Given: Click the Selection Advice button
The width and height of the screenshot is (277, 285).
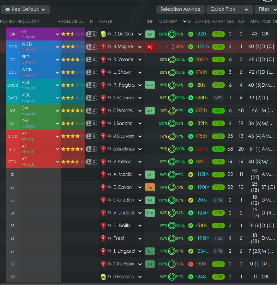Looking at the screenshot, I should [x=180, y=9].
